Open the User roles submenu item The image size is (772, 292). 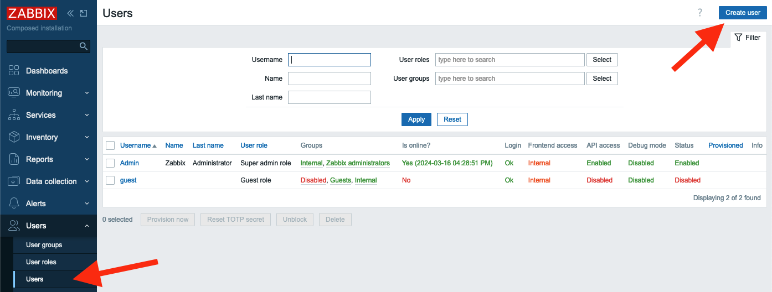pos(41,262)
